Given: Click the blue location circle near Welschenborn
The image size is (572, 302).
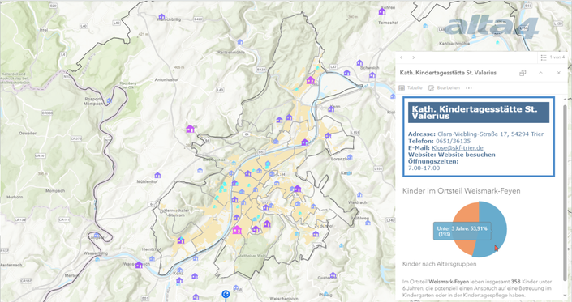Looking at the screenshot, I should (226, 294).
